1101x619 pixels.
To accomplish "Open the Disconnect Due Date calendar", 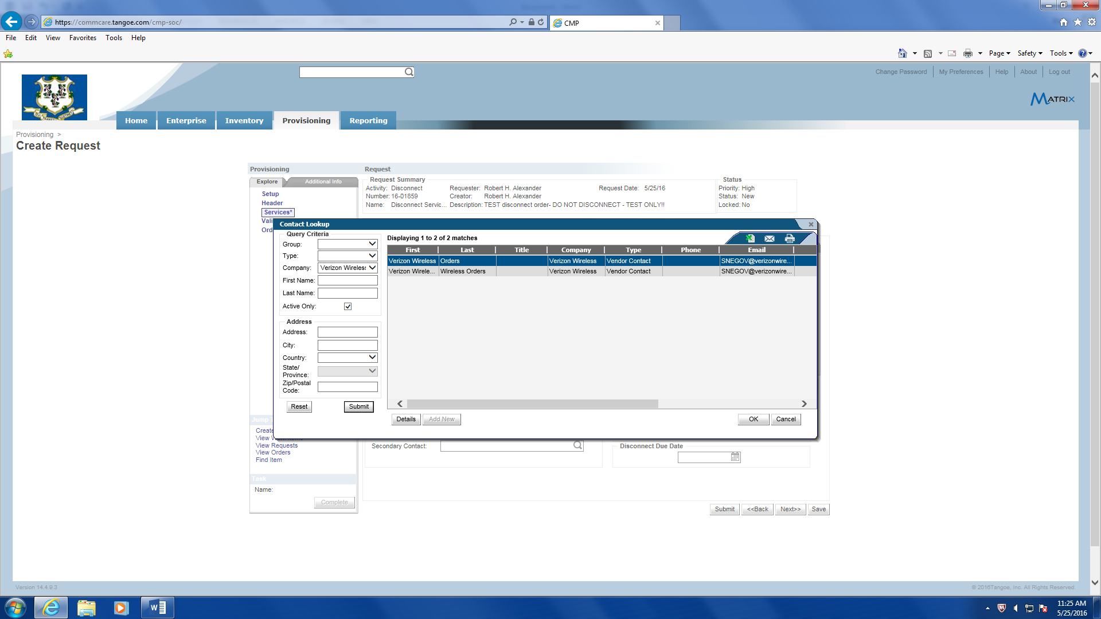I will point(735,457).
